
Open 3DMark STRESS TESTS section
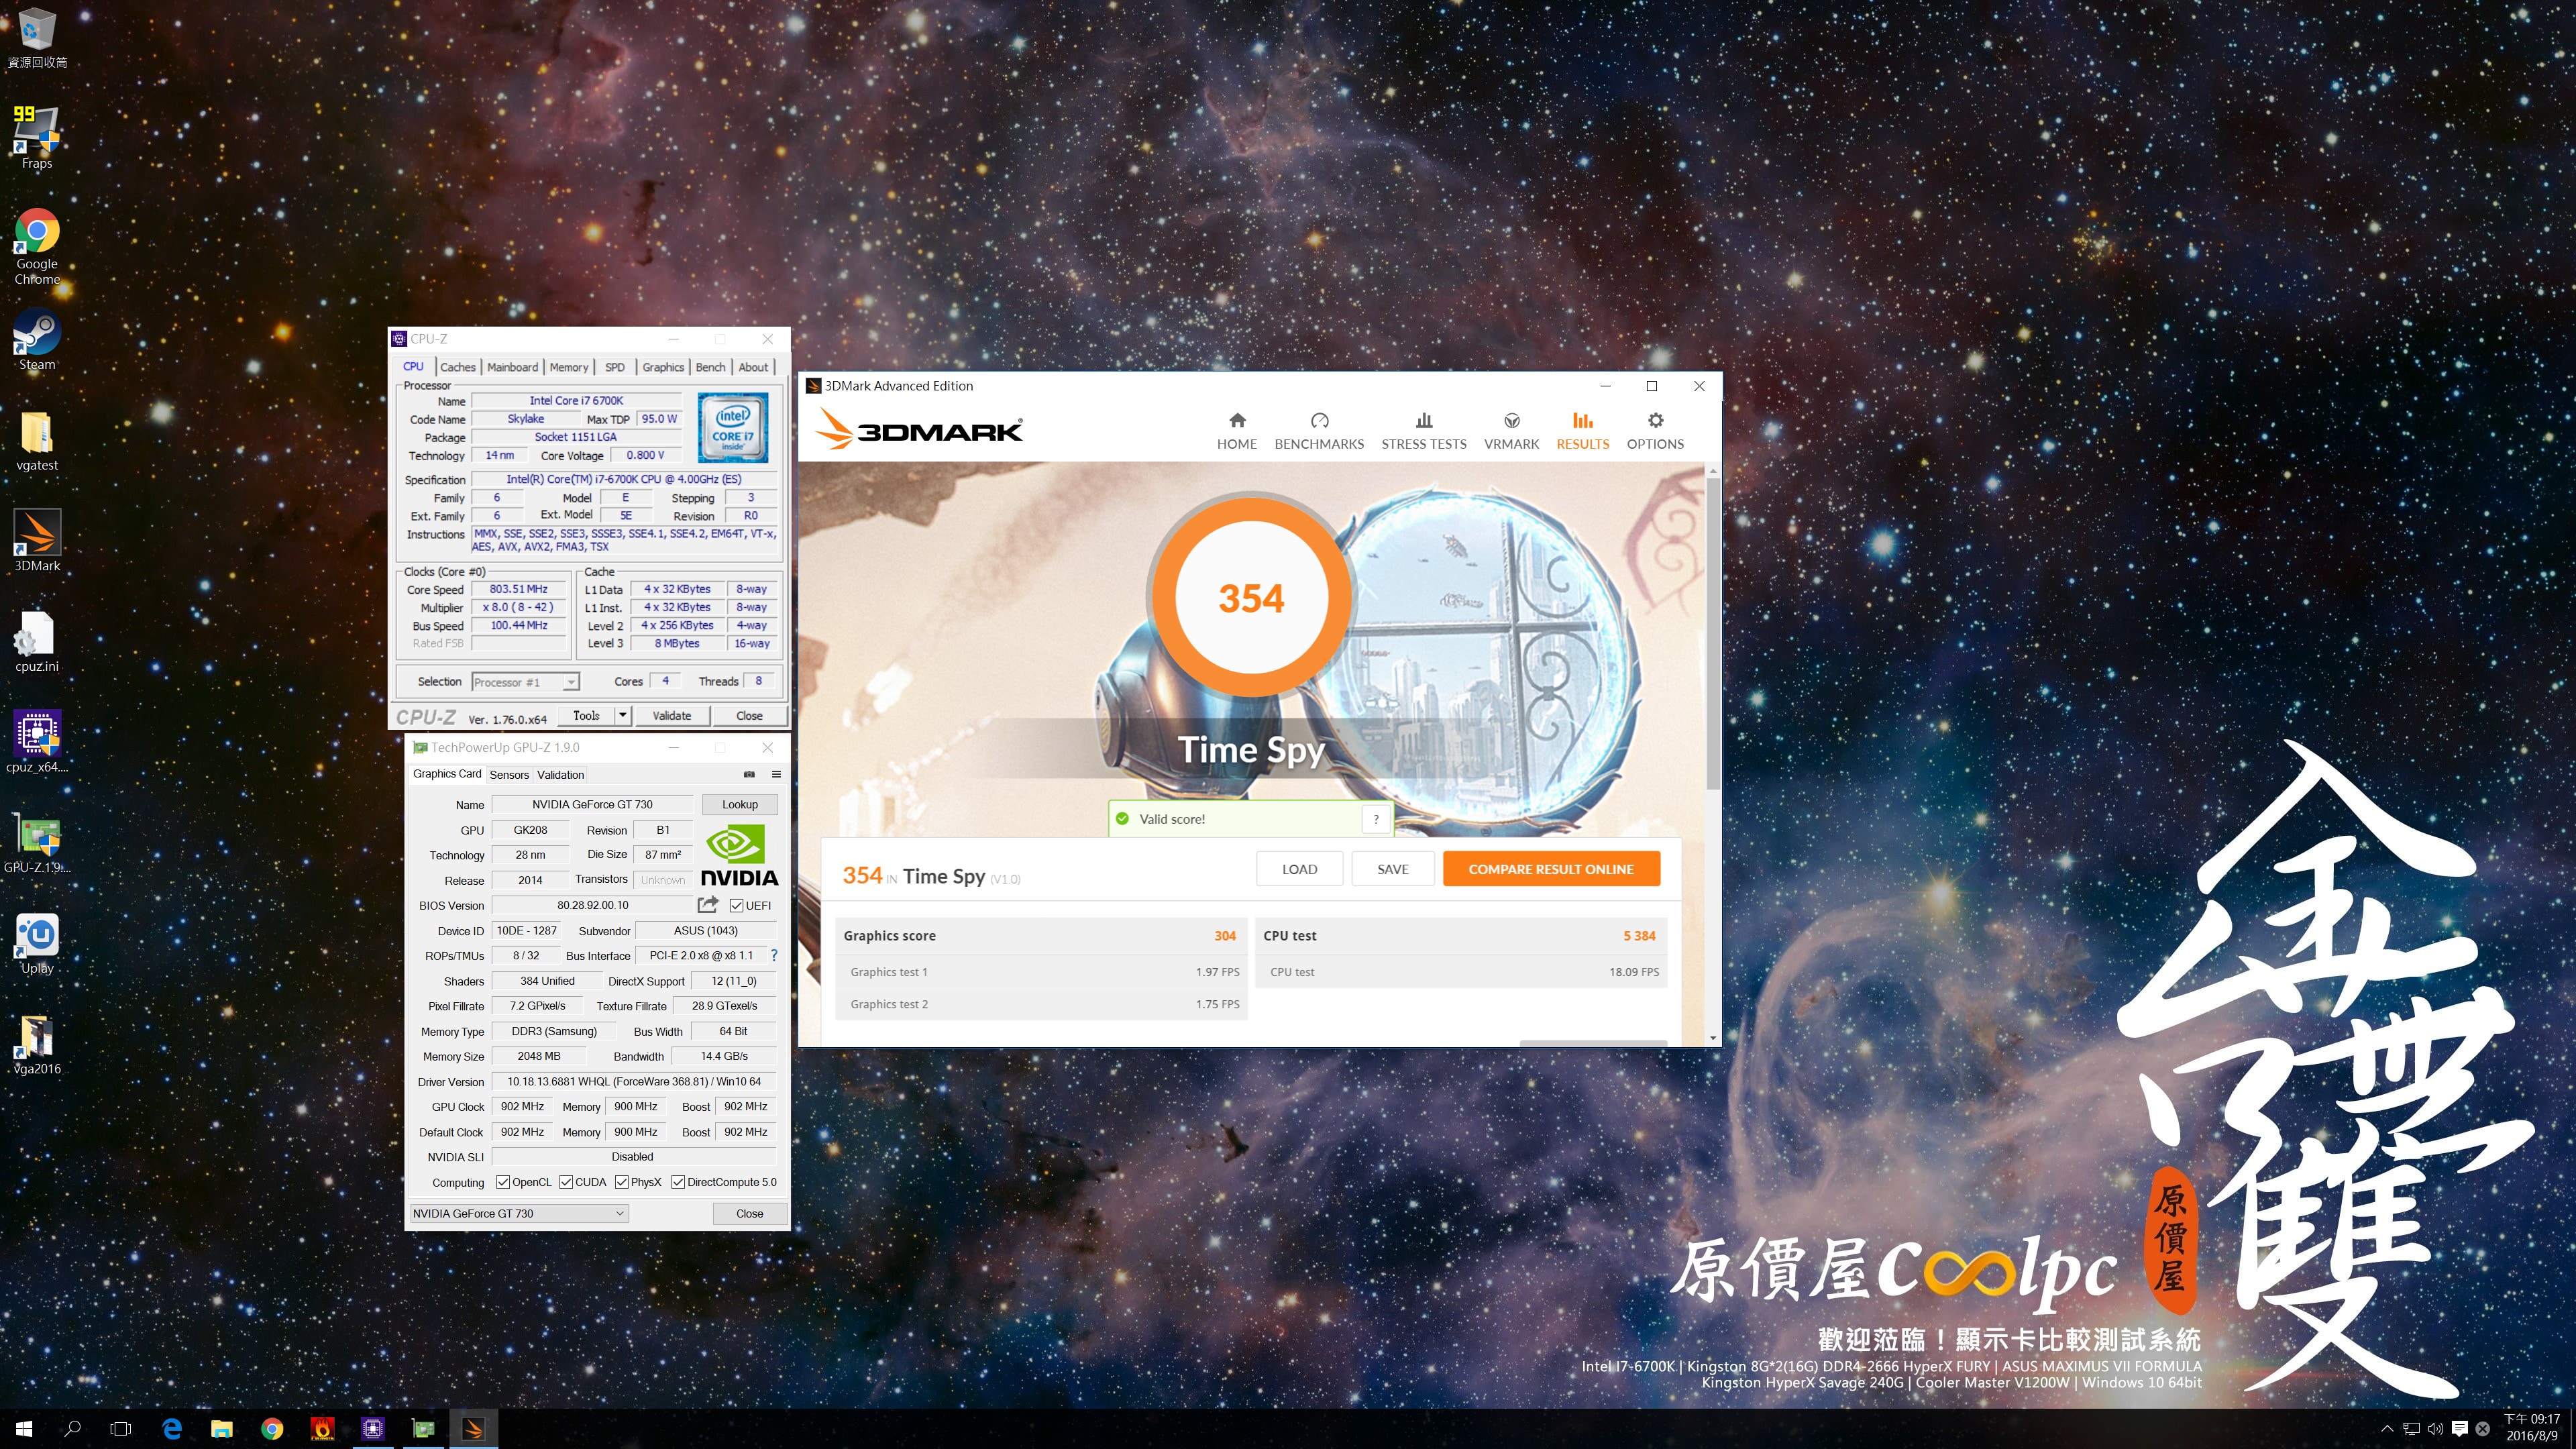tap(1424, 431)
